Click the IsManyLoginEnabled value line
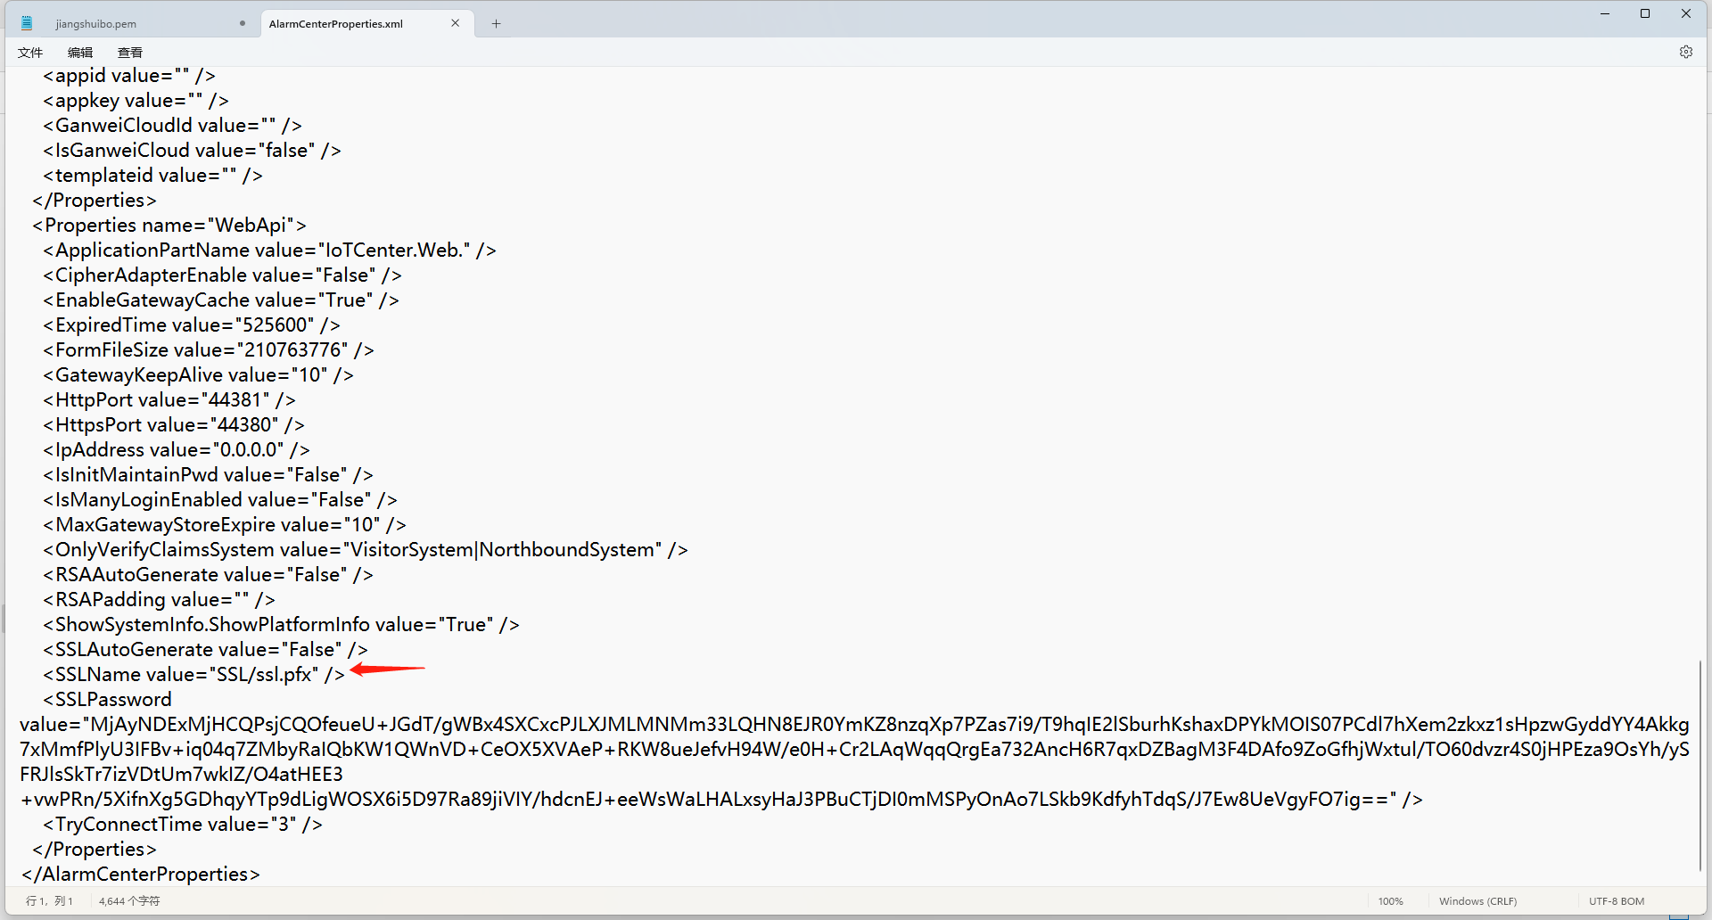Image resolution: width=1712 pixels, height=920 pixels. click(220, 500)
